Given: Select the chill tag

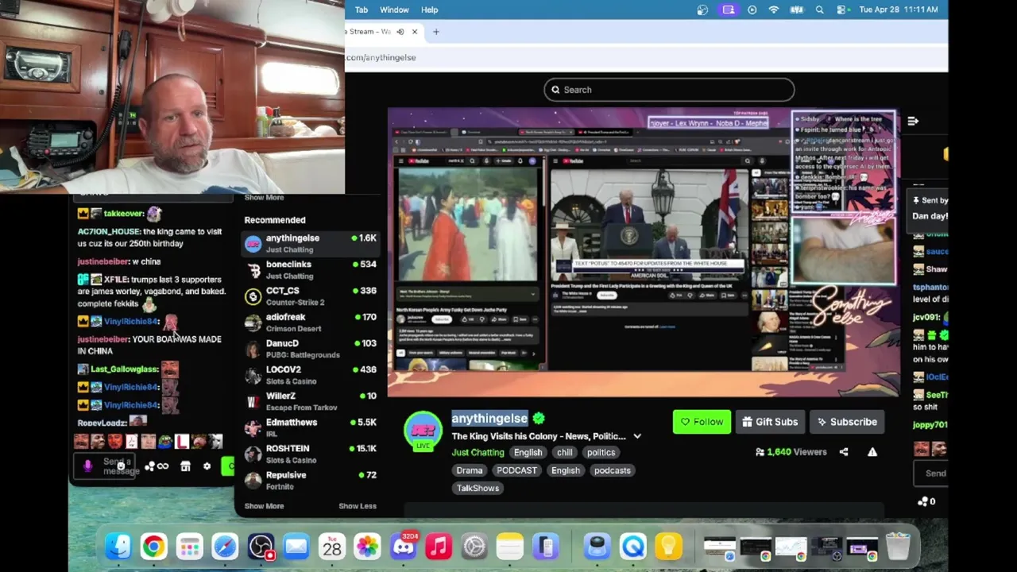Looking at the screenshot, I should [x=564, y=452].
